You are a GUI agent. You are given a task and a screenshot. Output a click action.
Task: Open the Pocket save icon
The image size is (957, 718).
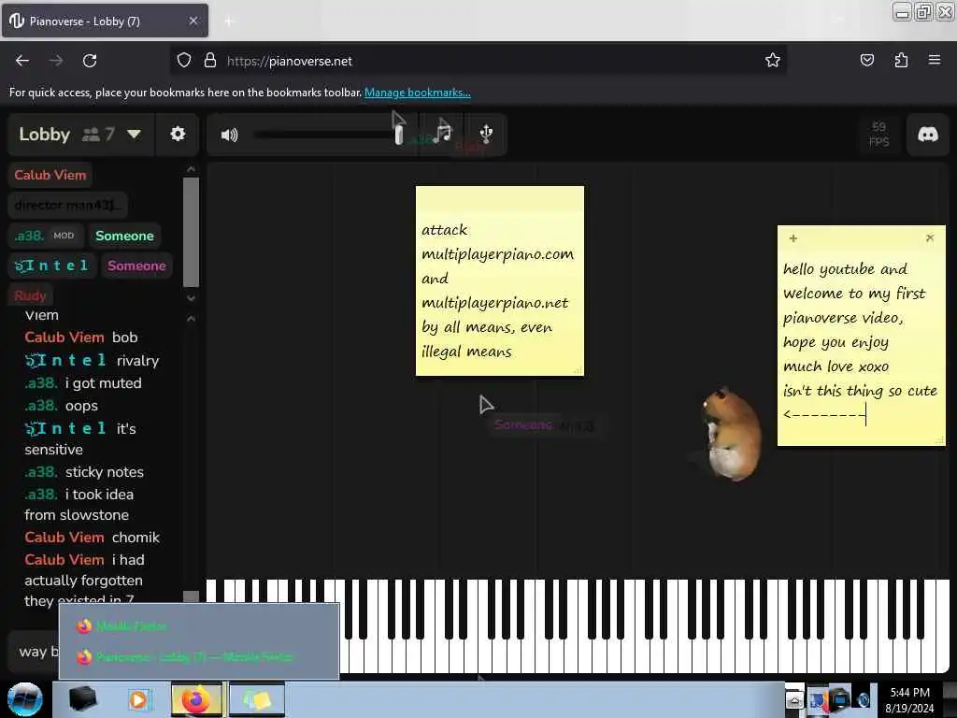(866, 61)
